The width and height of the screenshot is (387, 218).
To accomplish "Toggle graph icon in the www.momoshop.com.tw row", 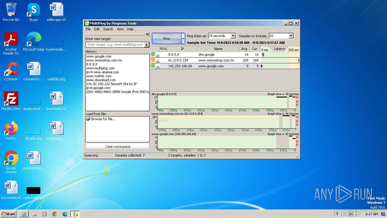I will [158, 61].
